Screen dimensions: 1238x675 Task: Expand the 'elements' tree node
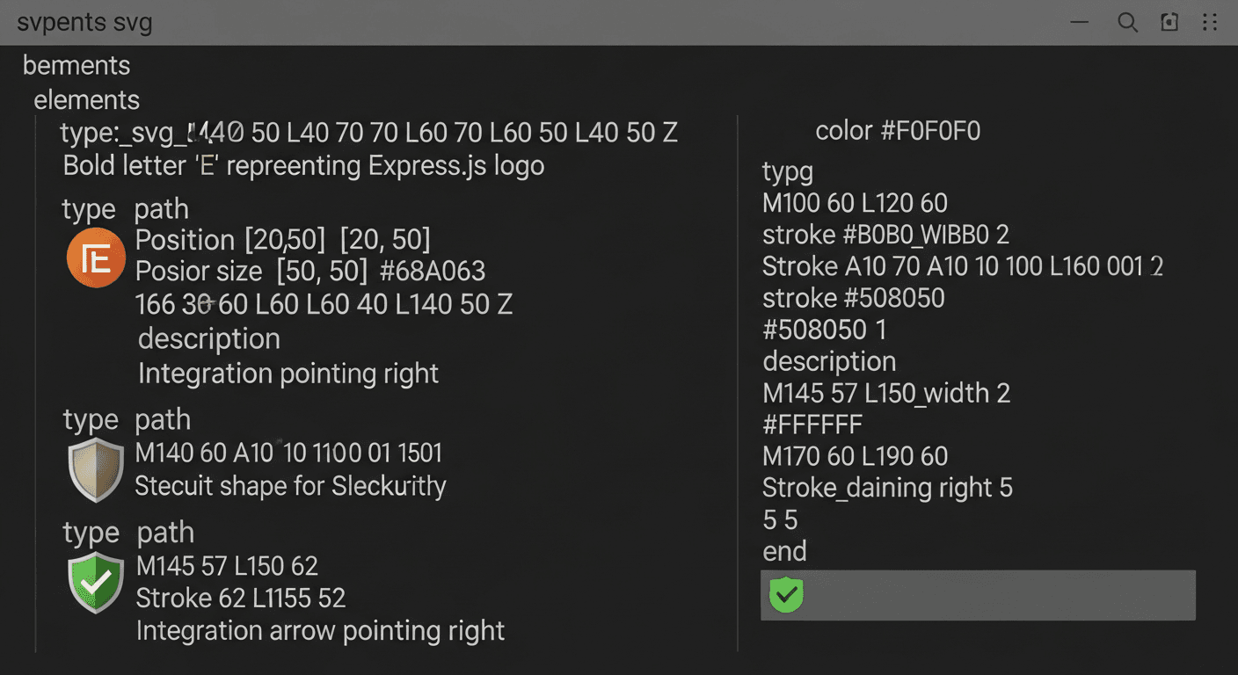[86, 100]
